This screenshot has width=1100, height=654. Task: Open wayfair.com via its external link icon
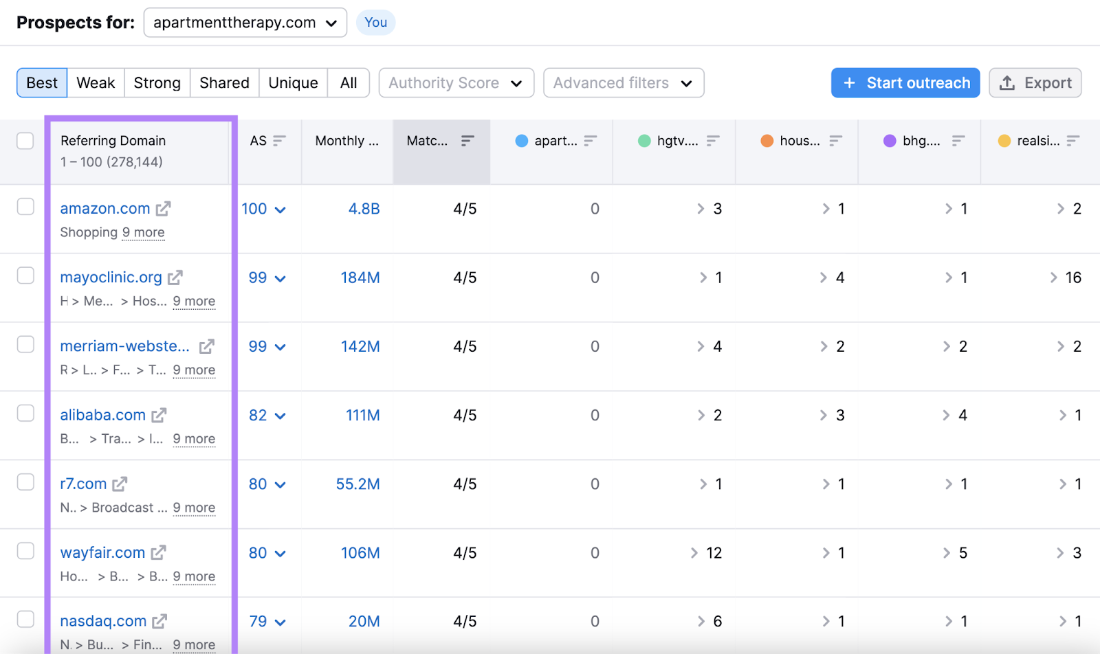pos(159,552)
